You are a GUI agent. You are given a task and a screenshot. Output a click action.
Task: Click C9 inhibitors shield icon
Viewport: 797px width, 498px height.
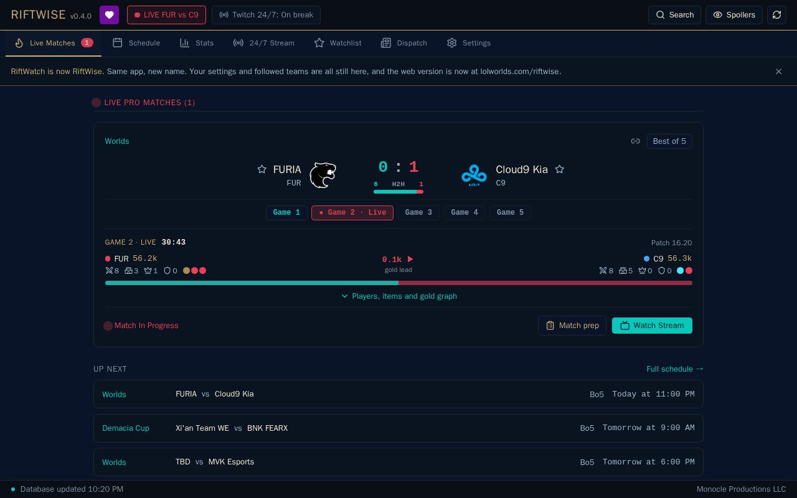pyautogui.click(x=661, y=271)
